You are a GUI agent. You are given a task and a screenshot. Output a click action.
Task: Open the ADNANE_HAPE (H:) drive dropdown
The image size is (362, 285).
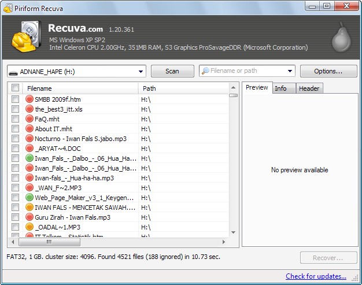[x=141, y=72]
